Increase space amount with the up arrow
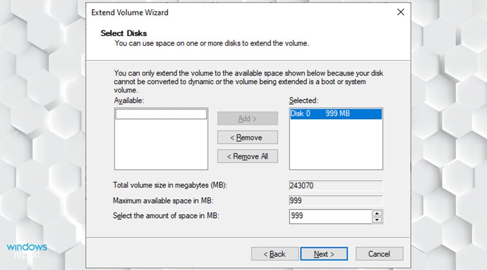 (x=378, y=213)
